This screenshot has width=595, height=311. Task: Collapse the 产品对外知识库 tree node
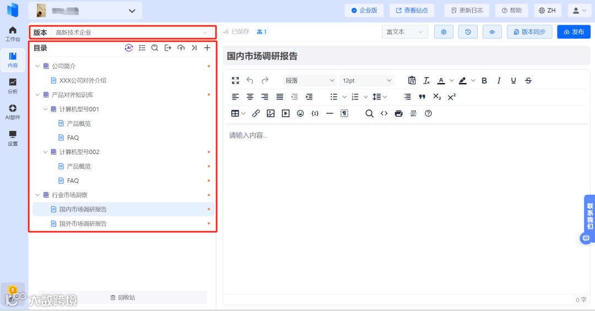(x=37, y=95)
